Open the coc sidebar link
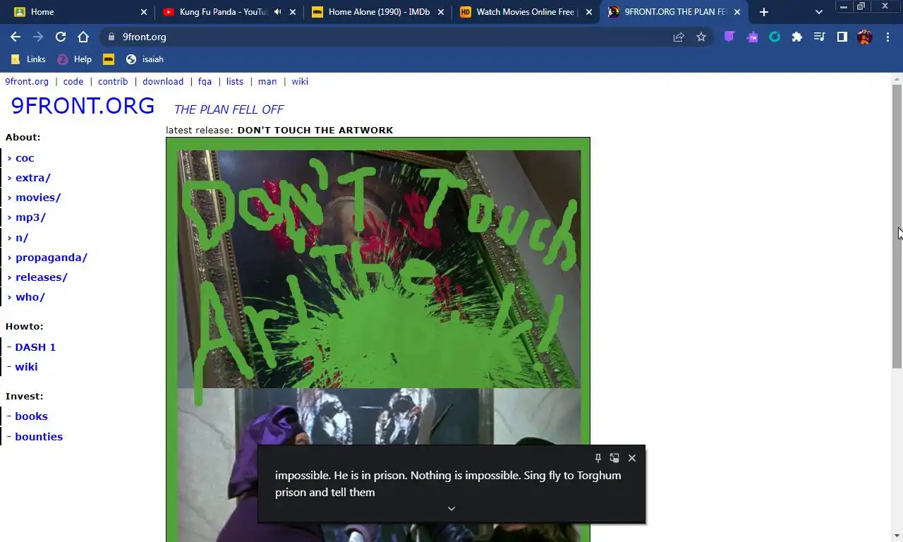Screen dimensions: 903x542 coord(25,158)
